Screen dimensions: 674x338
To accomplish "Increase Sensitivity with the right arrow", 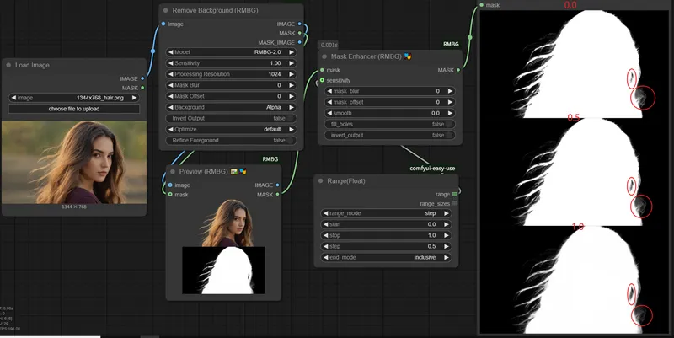I will 292,63.
